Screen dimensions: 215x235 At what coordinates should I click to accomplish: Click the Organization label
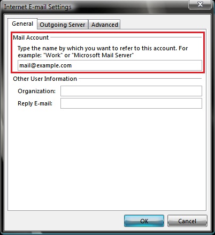pos(36,91)
